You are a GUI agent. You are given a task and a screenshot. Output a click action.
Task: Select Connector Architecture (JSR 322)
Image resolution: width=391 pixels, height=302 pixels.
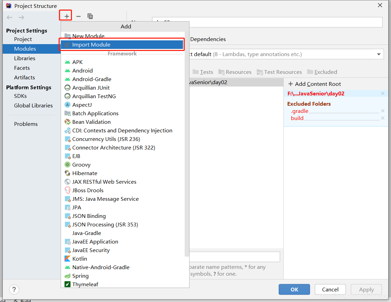[x=123, y=148]
